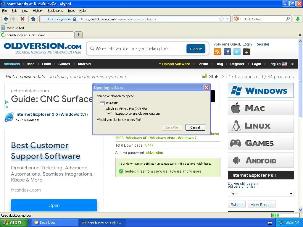This screenshot has width=303, height=227.
Task: Open the URL history dropdown arrow
Action: click(228, 19)
